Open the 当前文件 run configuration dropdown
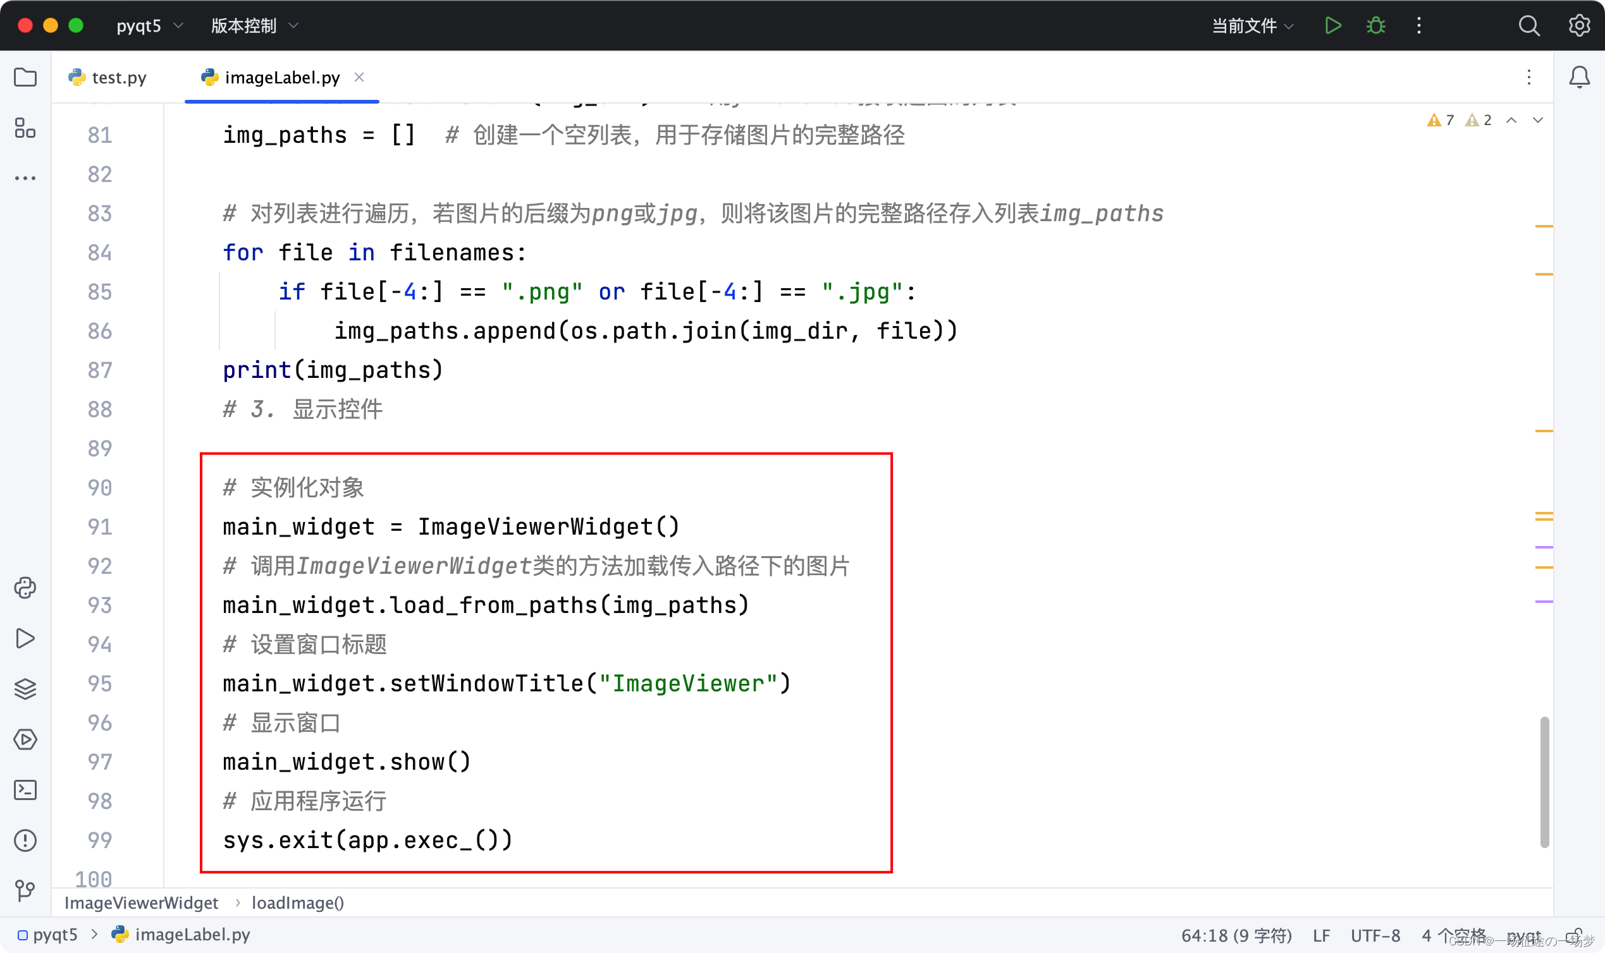The image size is (1605, 953). click(1250, 26)
